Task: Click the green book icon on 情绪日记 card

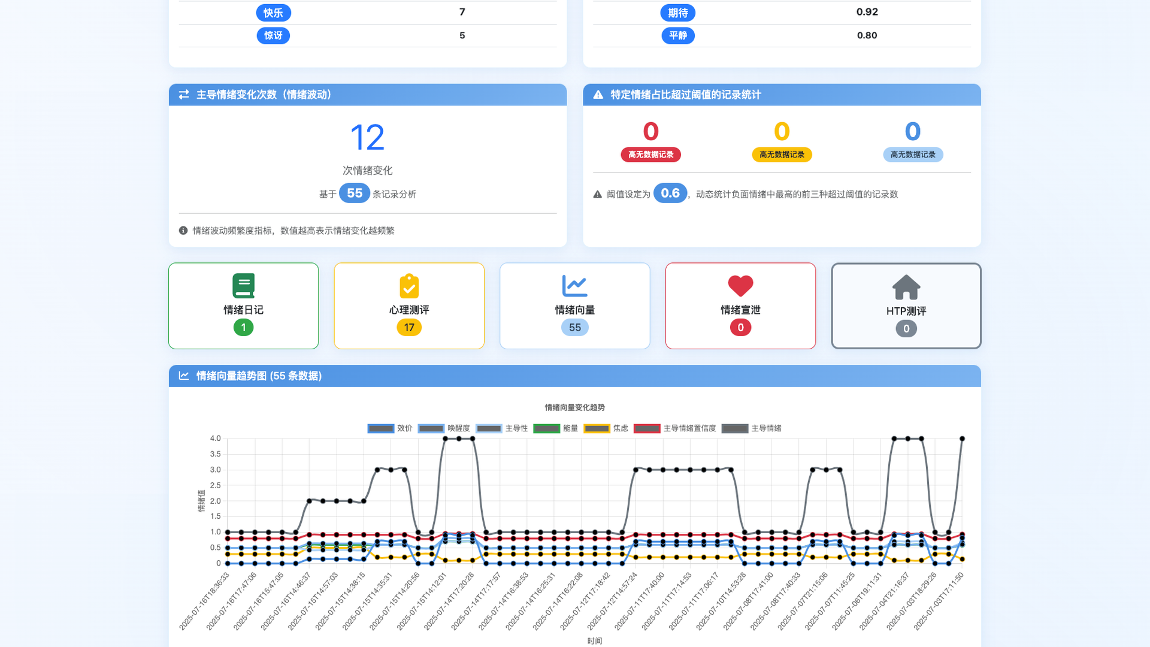Action: [x=243, y=286]
